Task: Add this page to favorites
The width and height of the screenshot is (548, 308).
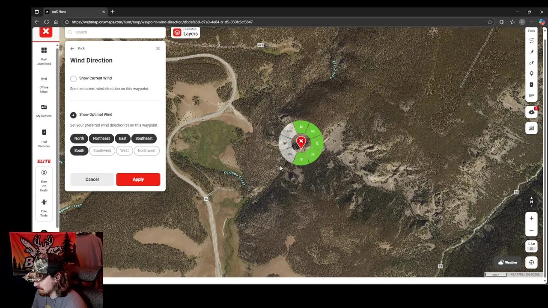Action: point(490,22)
